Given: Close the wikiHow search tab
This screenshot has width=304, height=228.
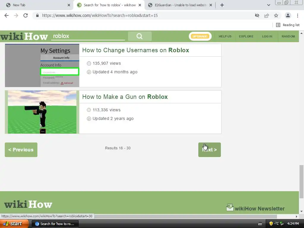Looking at the screenshot, I should tap(140, 5).
